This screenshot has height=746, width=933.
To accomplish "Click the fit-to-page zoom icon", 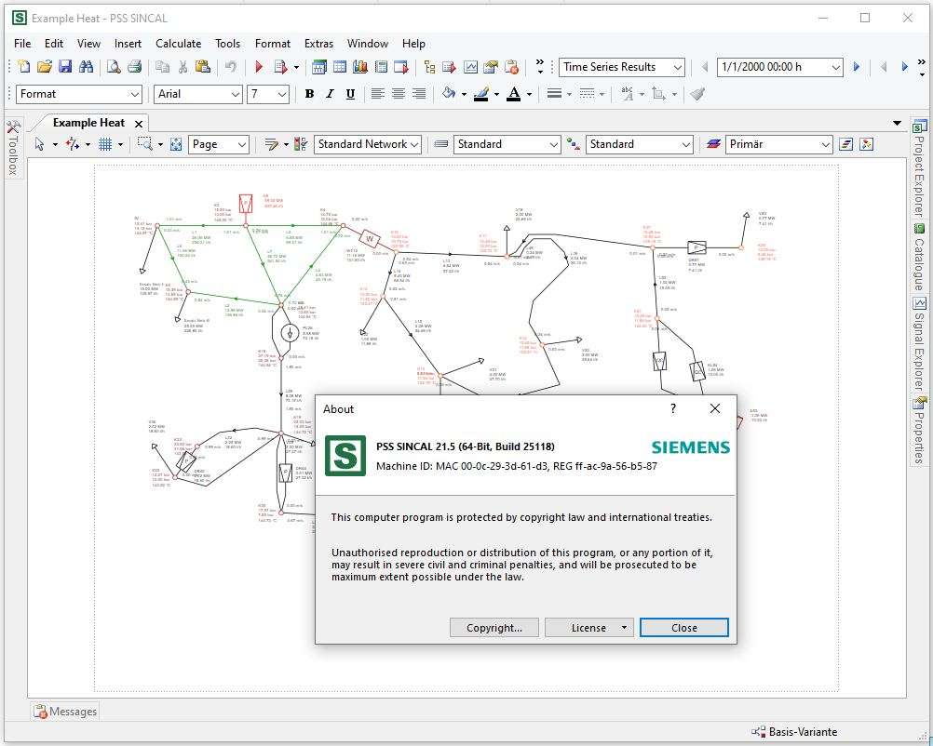I will tap(176, 144).
